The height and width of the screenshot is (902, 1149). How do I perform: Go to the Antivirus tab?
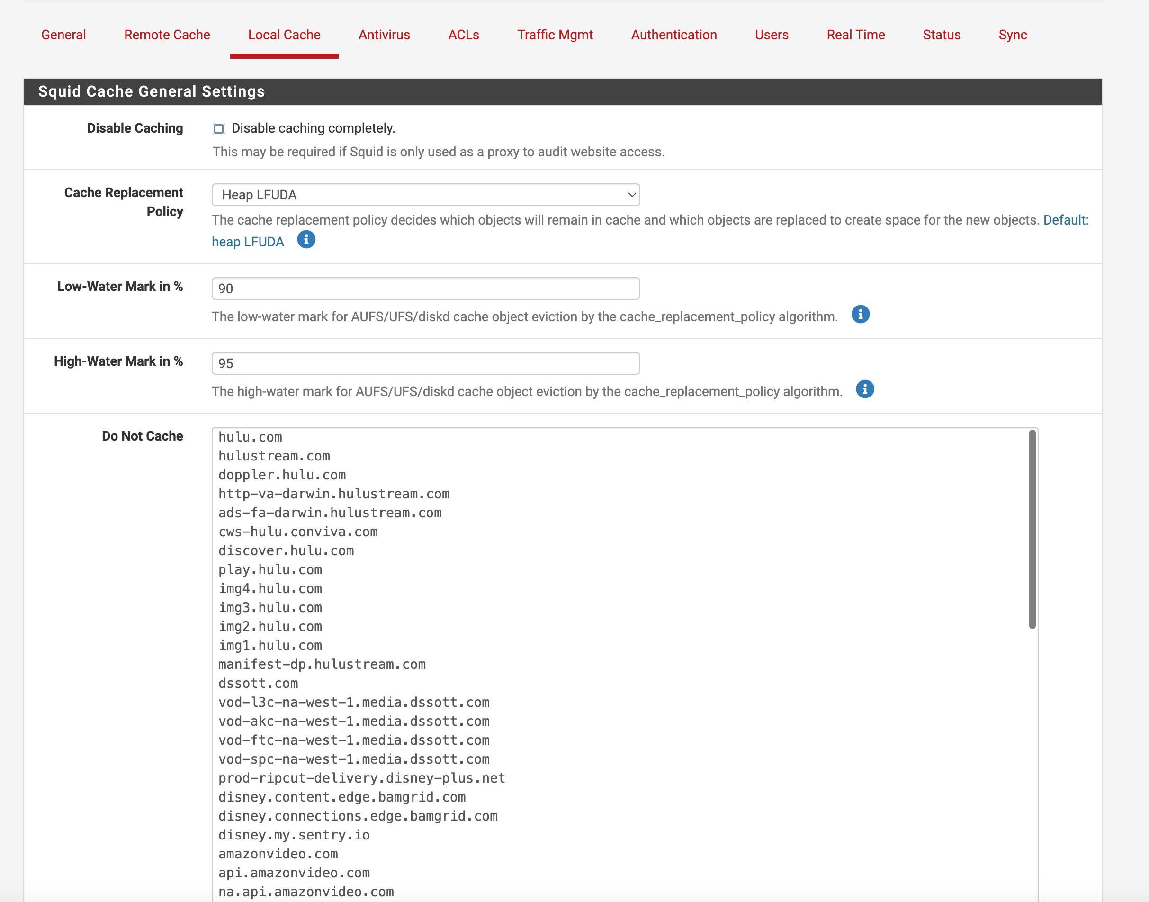(384, 35)
